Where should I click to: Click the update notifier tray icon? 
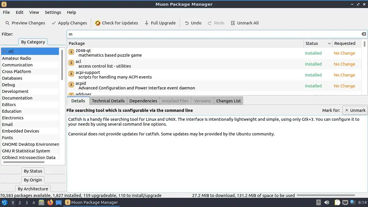click(x=352, y=202)
